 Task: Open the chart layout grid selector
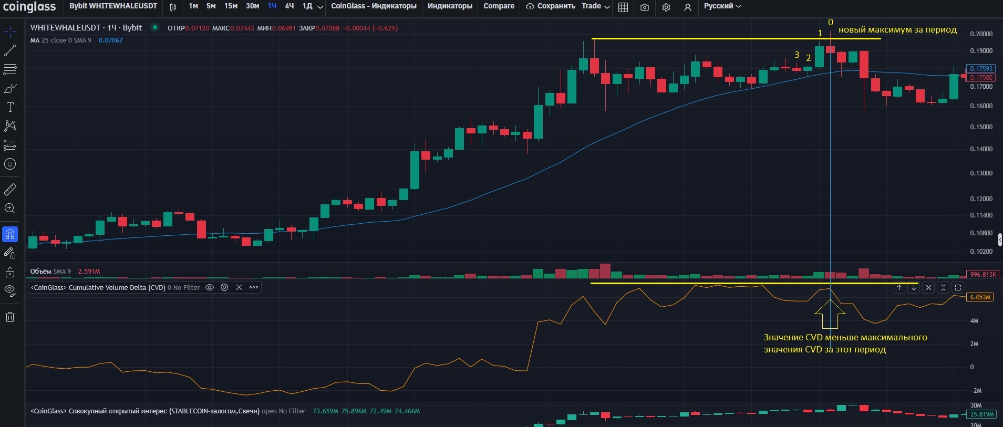[x=623, y=7]
